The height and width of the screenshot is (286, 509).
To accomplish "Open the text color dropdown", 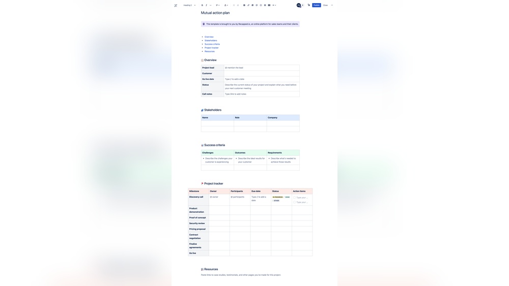I will (226, 6).
